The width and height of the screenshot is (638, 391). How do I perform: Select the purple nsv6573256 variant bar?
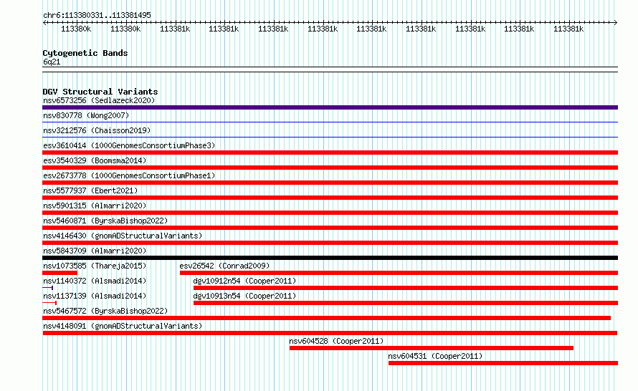[330, 107]
